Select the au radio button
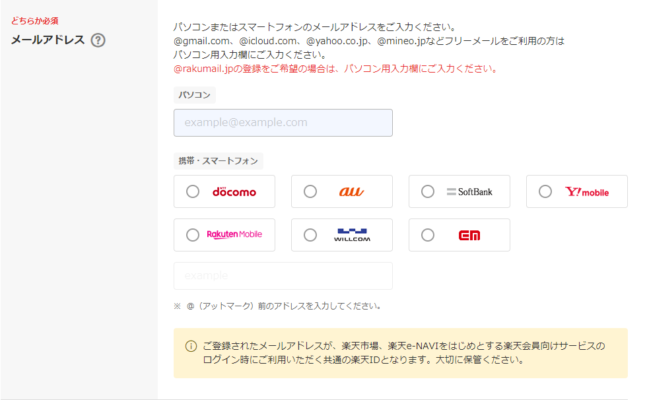The width and height of the screenshot is (647, 400). click(310, 191)
